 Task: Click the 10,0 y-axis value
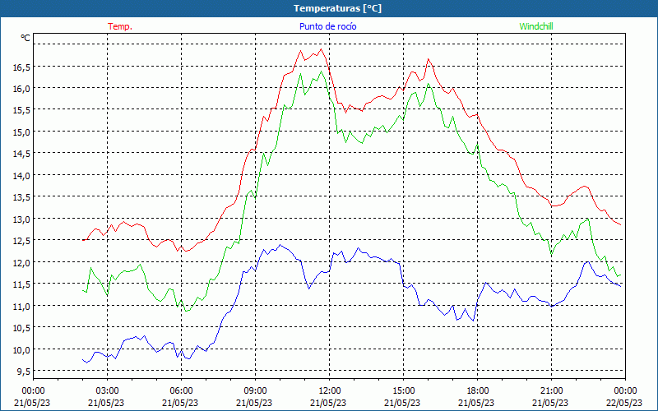[x=21, y=350]
